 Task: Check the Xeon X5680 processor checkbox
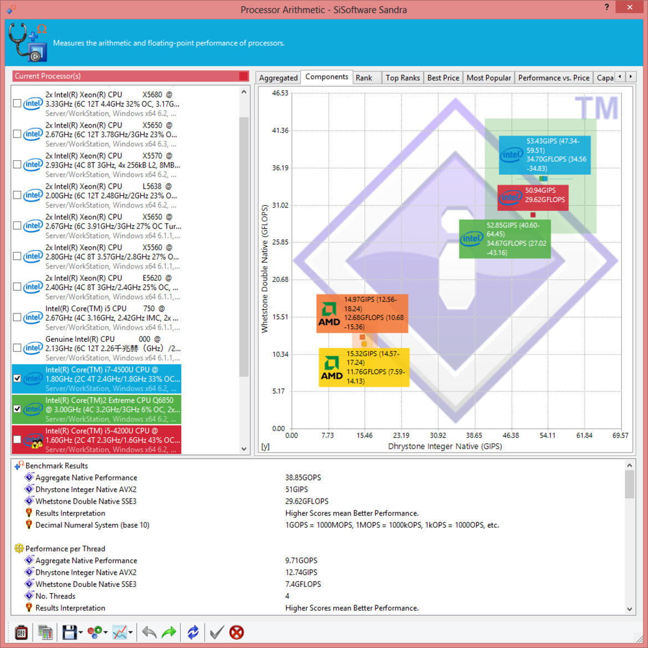(17, 103)
